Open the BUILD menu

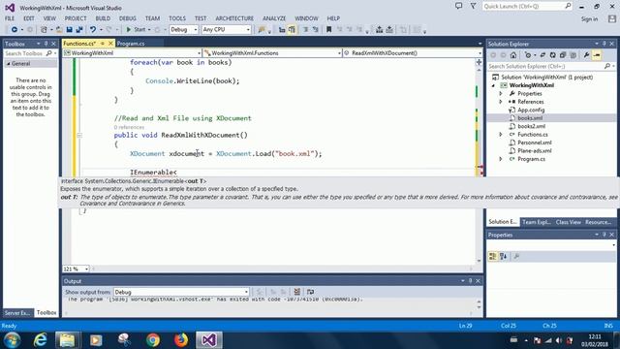[103, 18]
